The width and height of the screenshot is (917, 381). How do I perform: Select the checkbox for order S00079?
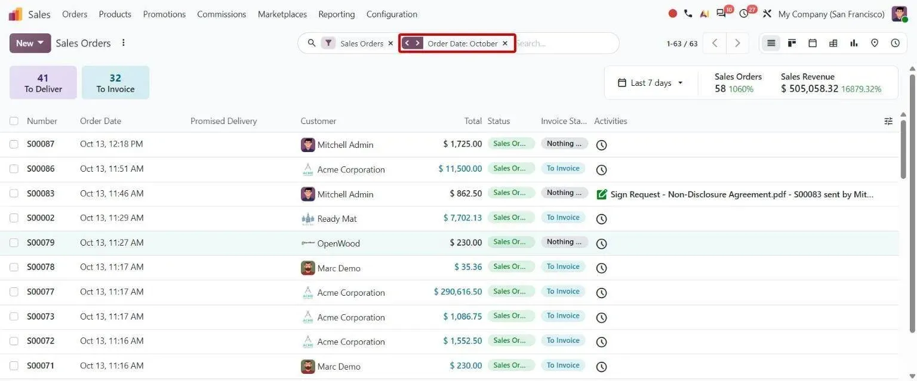(x=14, y=243)
